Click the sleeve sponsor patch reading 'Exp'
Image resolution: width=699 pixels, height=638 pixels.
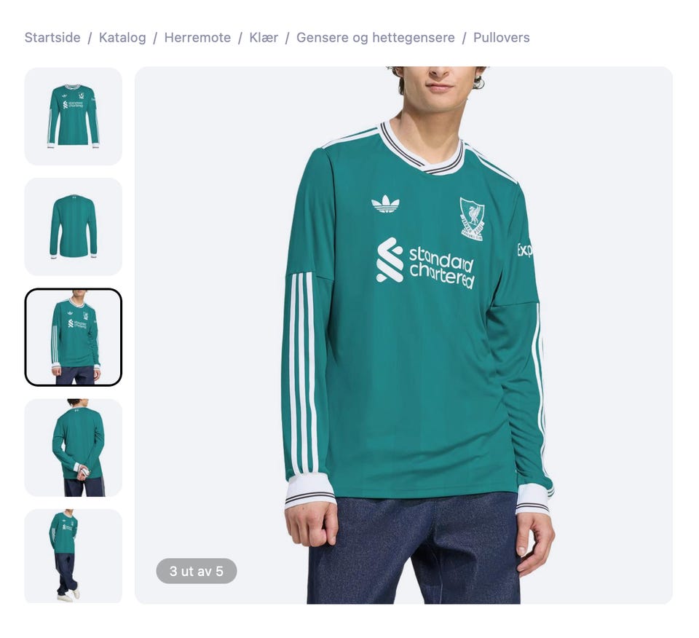[x=525, y=250]
